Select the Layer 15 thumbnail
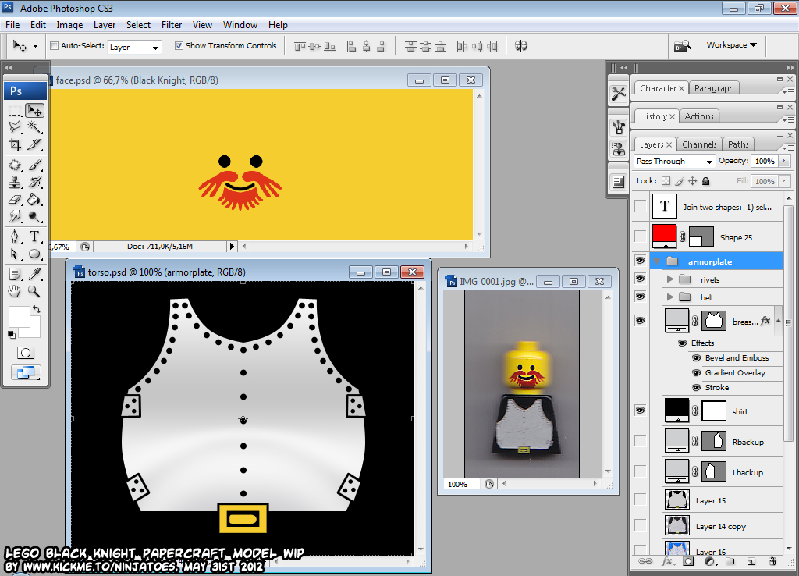This screenshot has height=576, width=799. point(677,500)
